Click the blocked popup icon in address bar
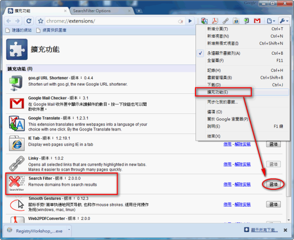 click(x=180, y=22)
